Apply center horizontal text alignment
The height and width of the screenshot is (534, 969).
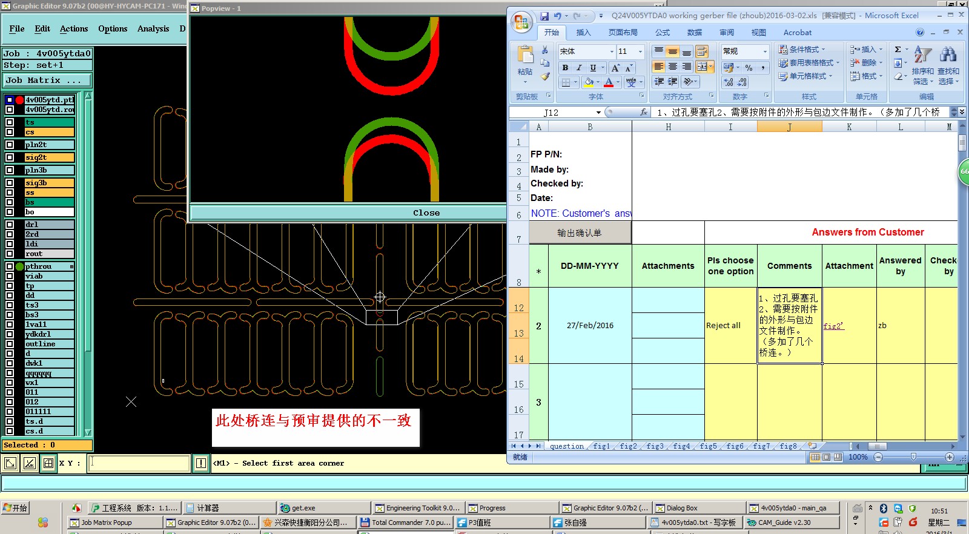(672, 67)
